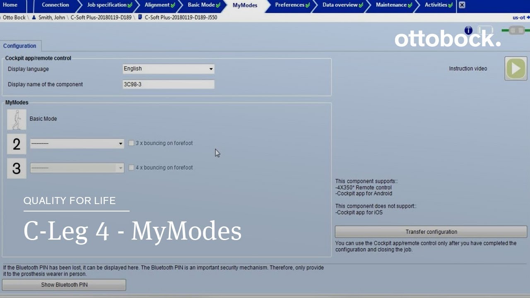The image size is (530, 298).
Task: Click the Display name of the component field
Action: tap(169, 84)
